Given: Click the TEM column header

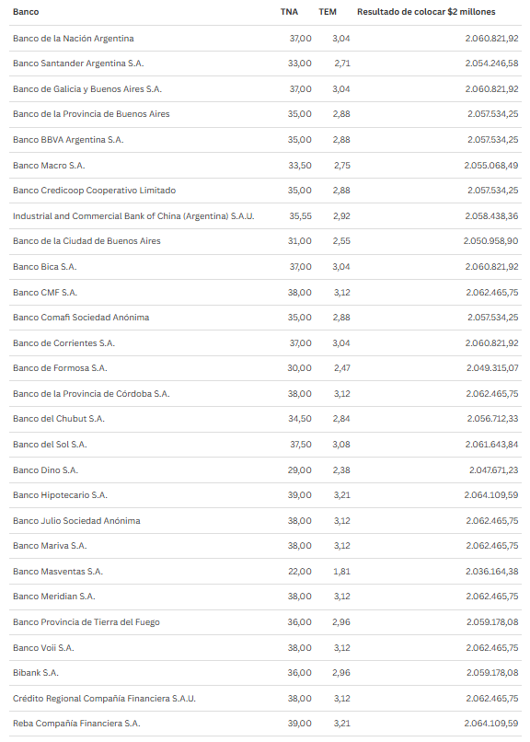Looking at the screenshot, I should coord(328,12).
